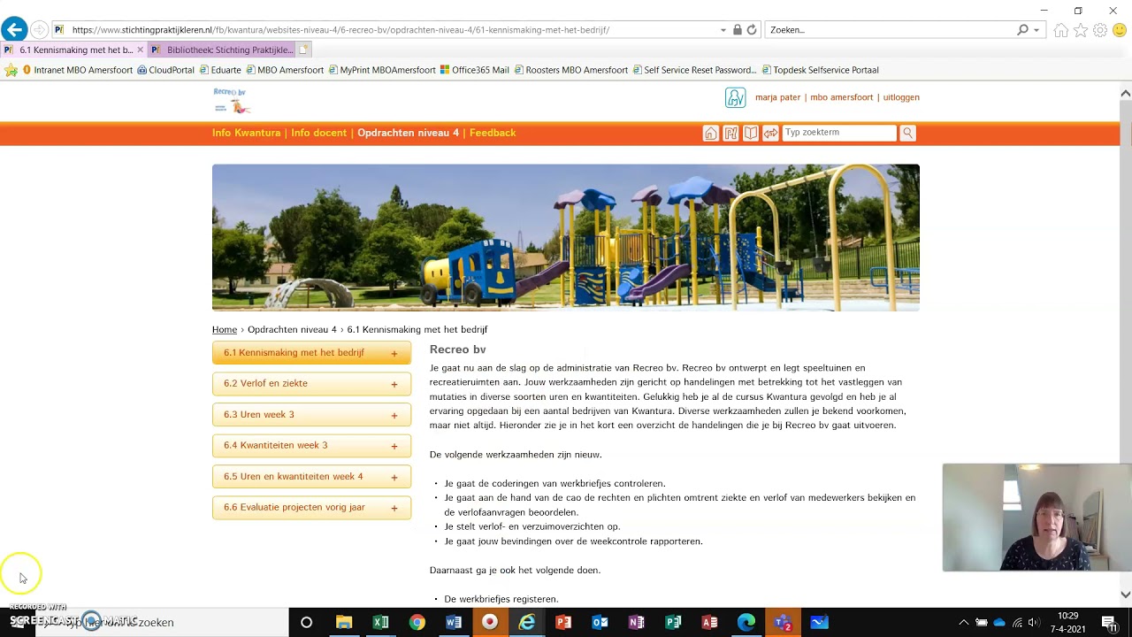This screenshot has height=637, width=1132.
Task: Click the magnifier search button beside Typ zoekterm
Action: (x=907, y=133)
